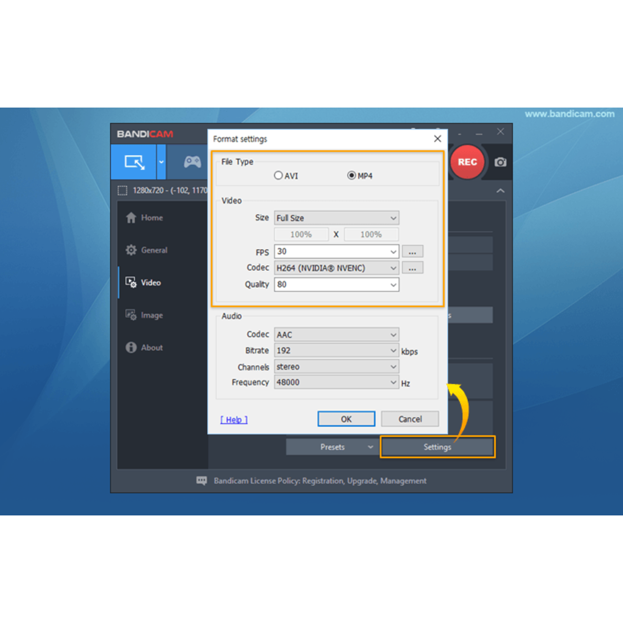Switch to game recording mode gamepad icon
623x623 pixels.
pyautogui.click(x=192, y=162)
